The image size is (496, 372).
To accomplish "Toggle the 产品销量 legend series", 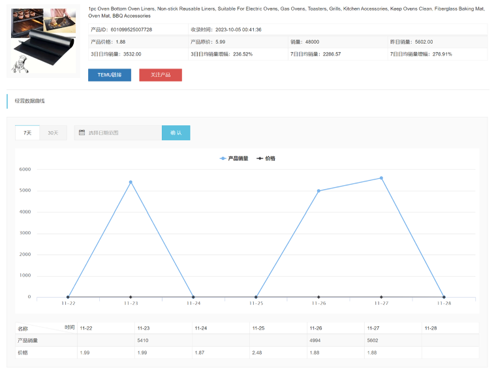I will 234,158.
